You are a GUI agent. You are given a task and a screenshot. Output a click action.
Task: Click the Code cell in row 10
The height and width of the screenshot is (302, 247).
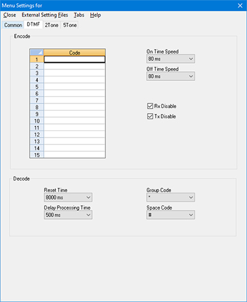75,121
